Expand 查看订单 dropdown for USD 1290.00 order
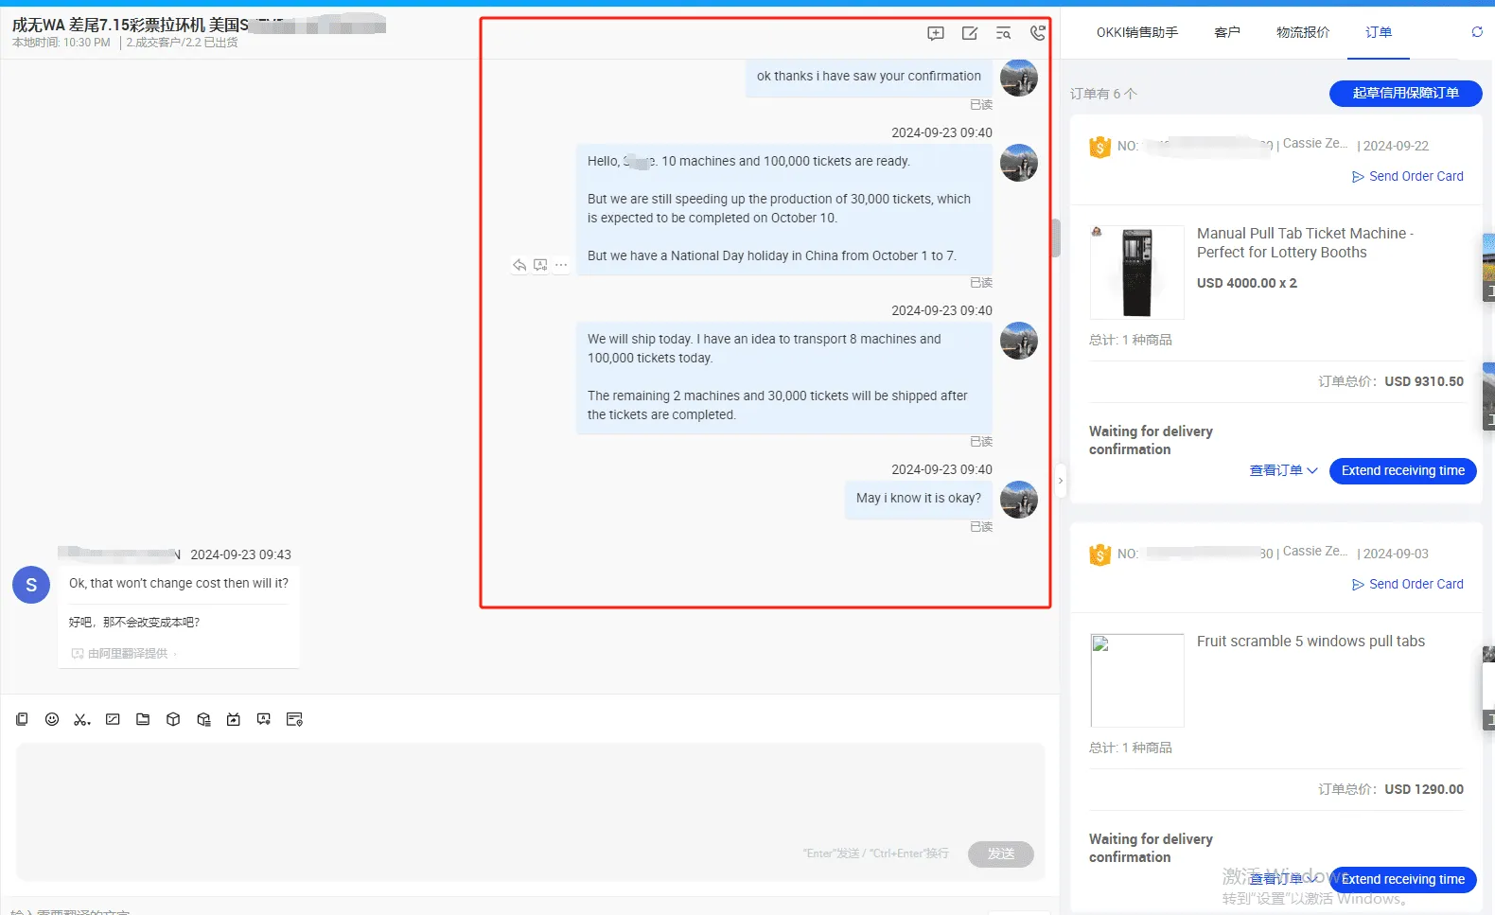 [x=1284, y=879]
